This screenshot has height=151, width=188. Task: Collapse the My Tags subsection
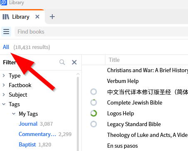pyautogui.click(x=14, y=114)
